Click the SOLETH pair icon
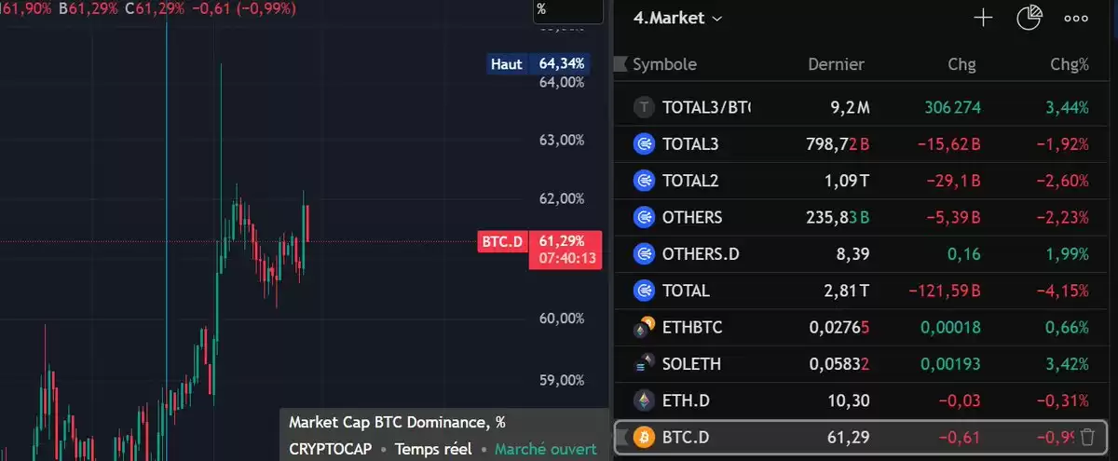The image size is (1118, 461). click(644, 364)
